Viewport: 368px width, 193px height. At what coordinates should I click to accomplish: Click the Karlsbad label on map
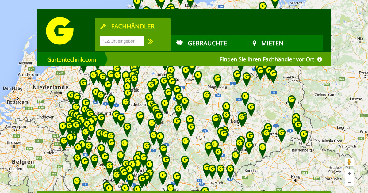(252, 170)
